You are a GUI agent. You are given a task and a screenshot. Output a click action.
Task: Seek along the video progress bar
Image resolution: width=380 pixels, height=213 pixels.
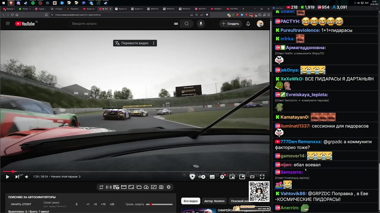pyautogui.click(x=135, y=172)
